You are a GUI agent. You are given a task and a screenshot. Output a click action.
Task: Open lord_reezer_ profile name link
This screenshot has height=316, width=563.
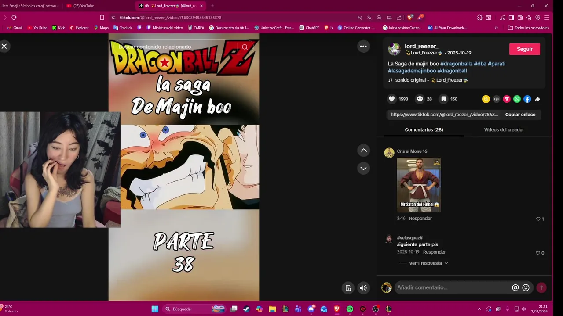(421, 46)
